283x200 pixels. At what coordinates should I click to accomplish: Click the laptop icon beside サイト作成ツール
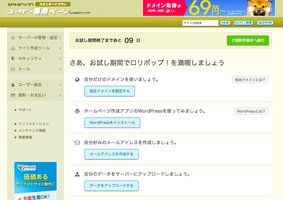pos(13,48)
